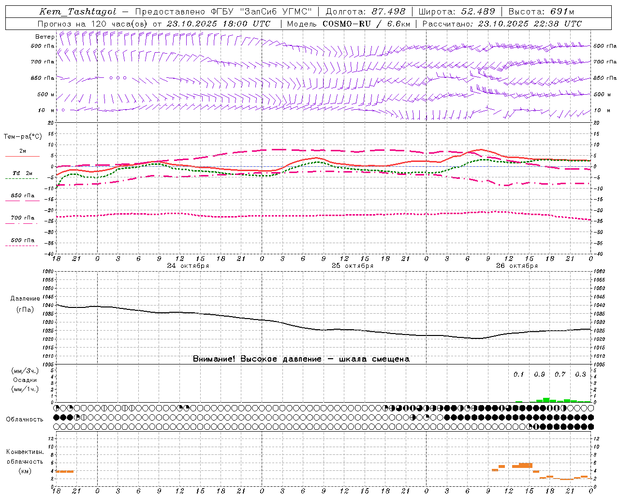This screenshot has width=619, height=495.
Task: Click the Давление pressure label
Action: (25, 299)
